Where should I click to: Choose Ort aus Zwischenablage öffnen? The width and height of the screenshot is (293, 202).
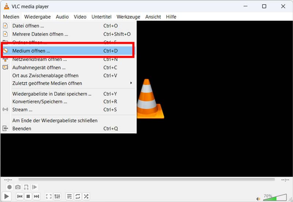click(68, 76)
